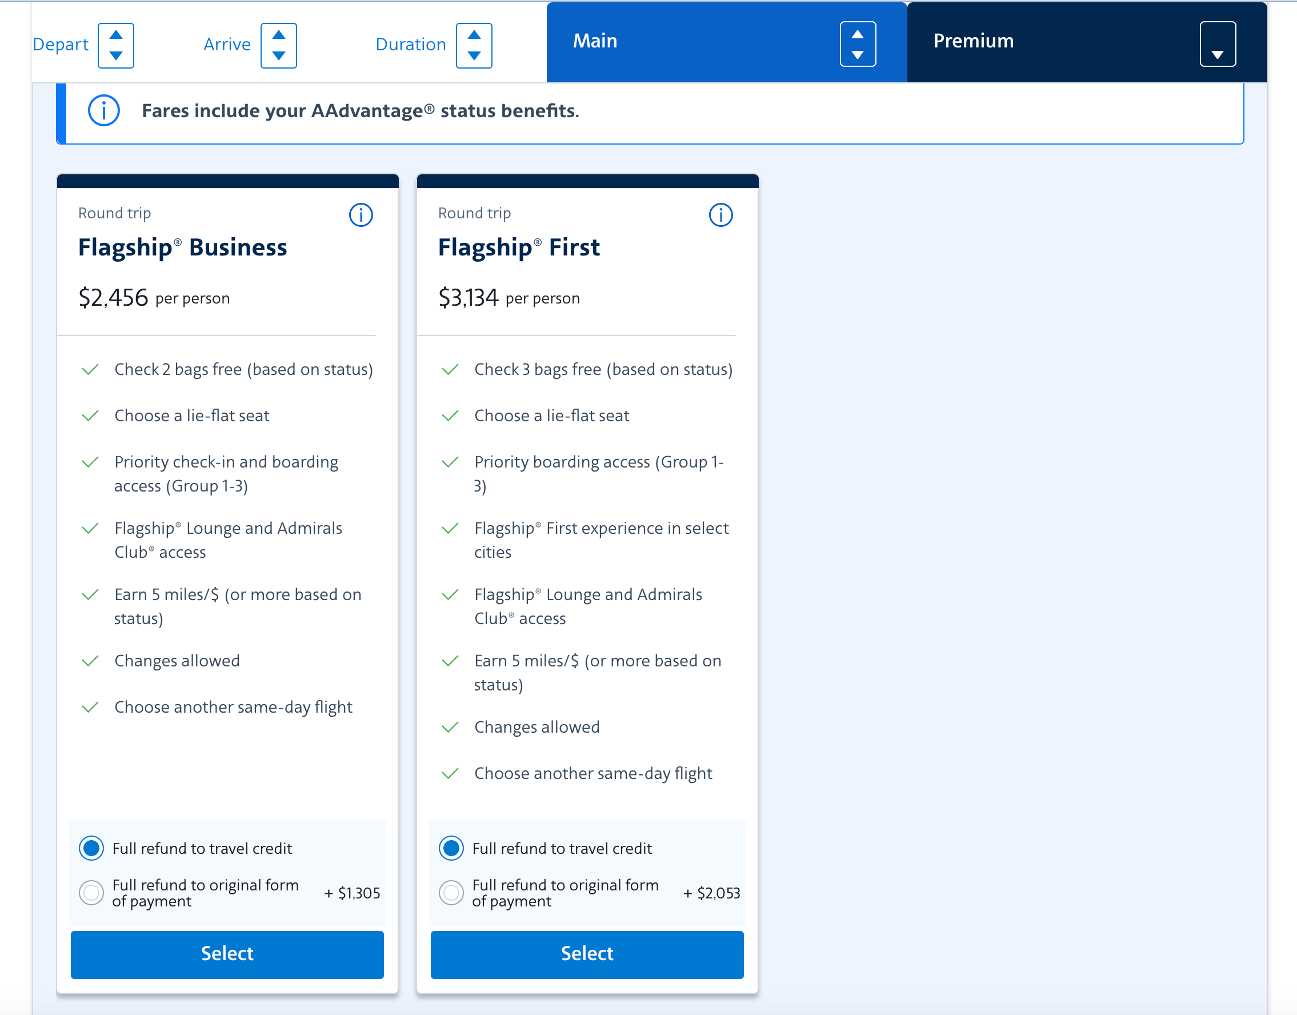Select full refund to travel credit for Flagship Business
Viewport: 1297px width, 1015px height.
coord(91,848)
